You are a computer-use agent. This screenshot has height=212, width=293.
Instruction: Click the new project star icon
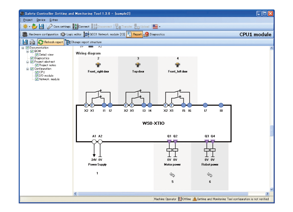[24, 26]
